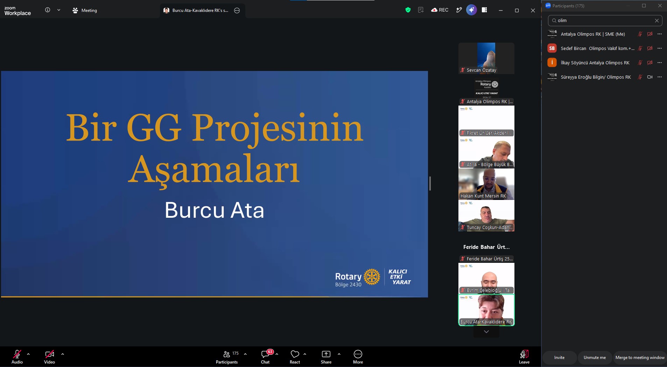Open the annotate pen tool icon
Screen dimensions: 667x367
click(x=459, y=10)
